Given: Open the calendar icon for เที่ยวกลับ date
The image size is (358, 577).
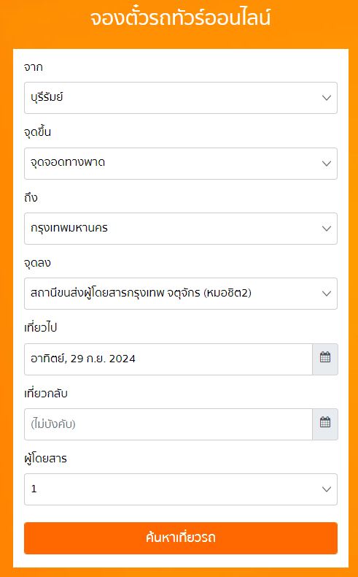Looking at the screenshot, I should 325,424.
